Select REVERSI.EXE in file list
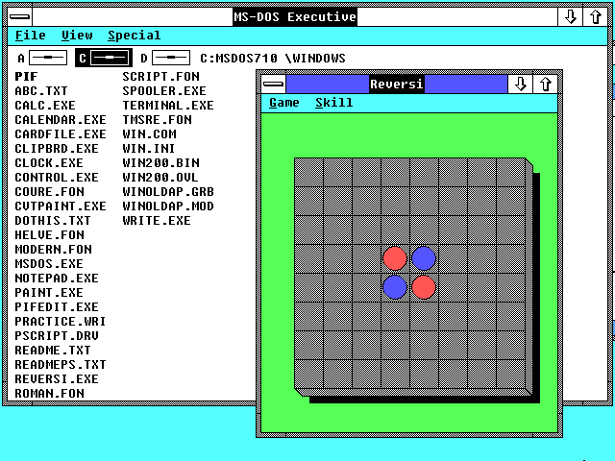The width and height of the screenshot is (615, 461). 57,379
